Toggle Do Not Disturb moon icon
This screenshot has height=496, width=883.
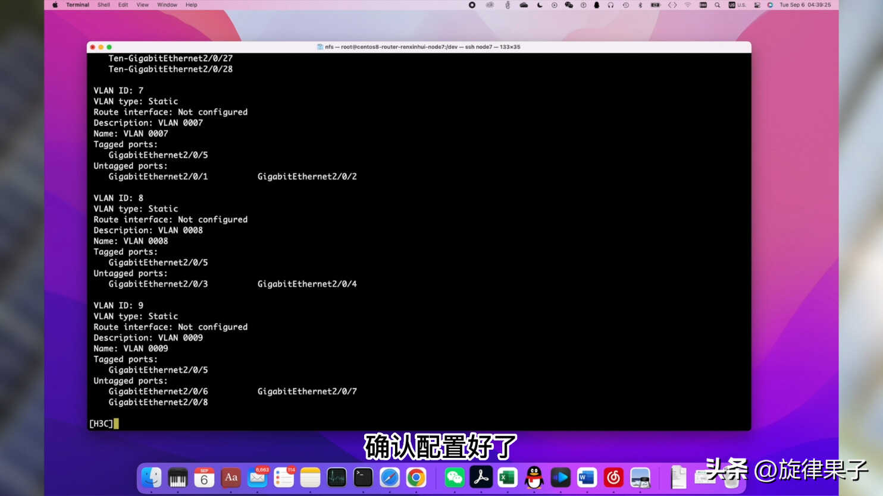point(540,5)
